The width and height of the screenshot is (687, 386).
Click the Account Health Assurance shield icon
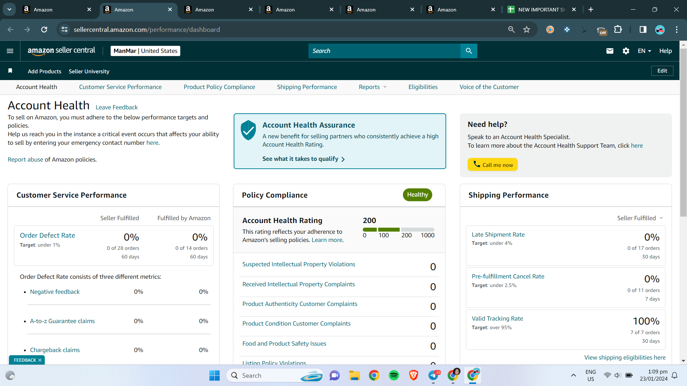coord(248,130)
